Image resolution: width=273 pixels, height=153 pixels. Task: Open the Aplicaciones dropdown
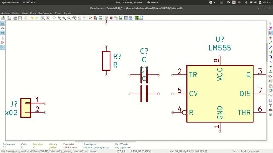coord(10,3)
